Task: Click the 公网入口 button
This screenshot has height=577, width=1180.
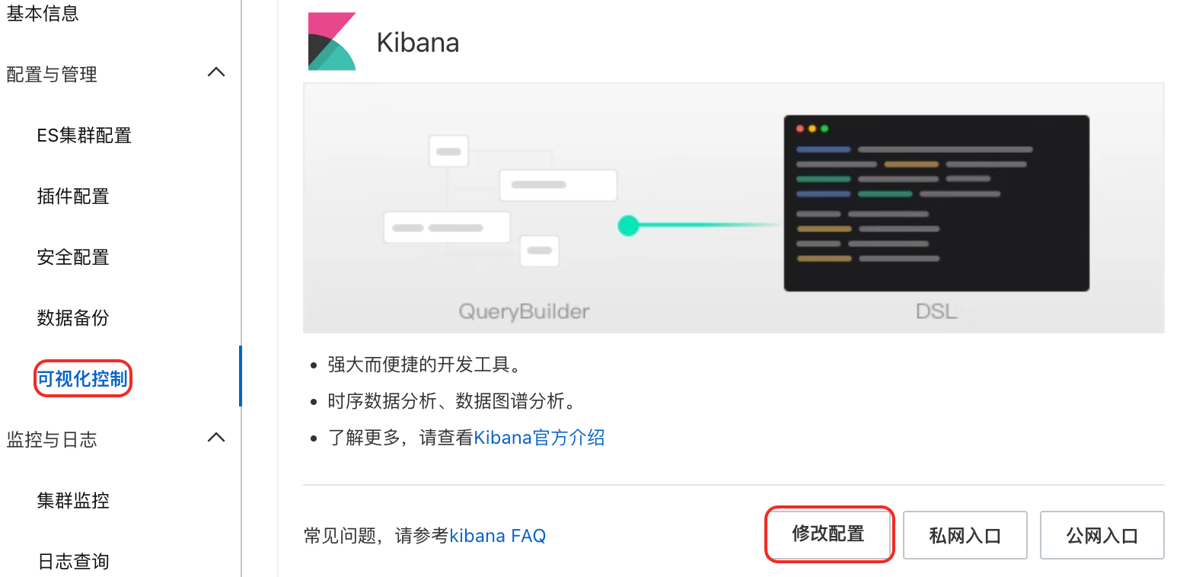Action: [x=1102, y=536]
